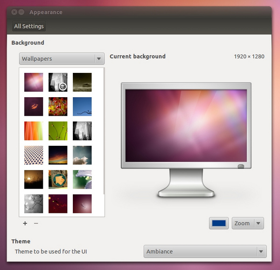Select the dark sepia field wallpaper
This screenshot has width=280, height=270.
[82, 82]
